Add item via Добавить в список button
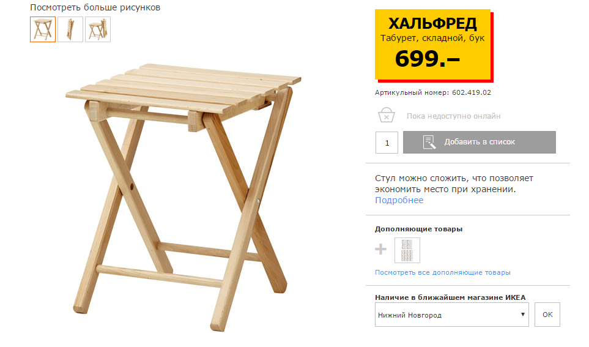This screenshot has width=589, height=347. (480, 142)
